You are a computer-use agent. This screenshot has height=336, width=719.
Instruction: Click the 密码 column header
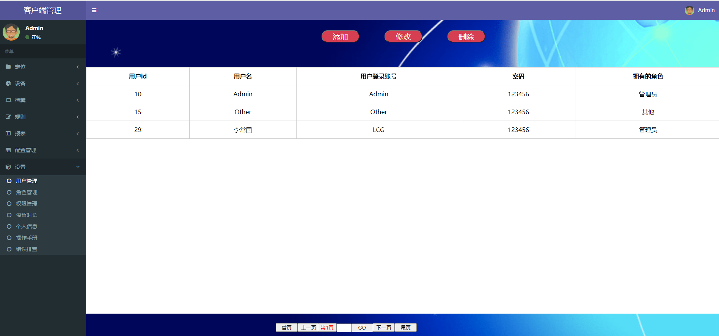[518, 76]
